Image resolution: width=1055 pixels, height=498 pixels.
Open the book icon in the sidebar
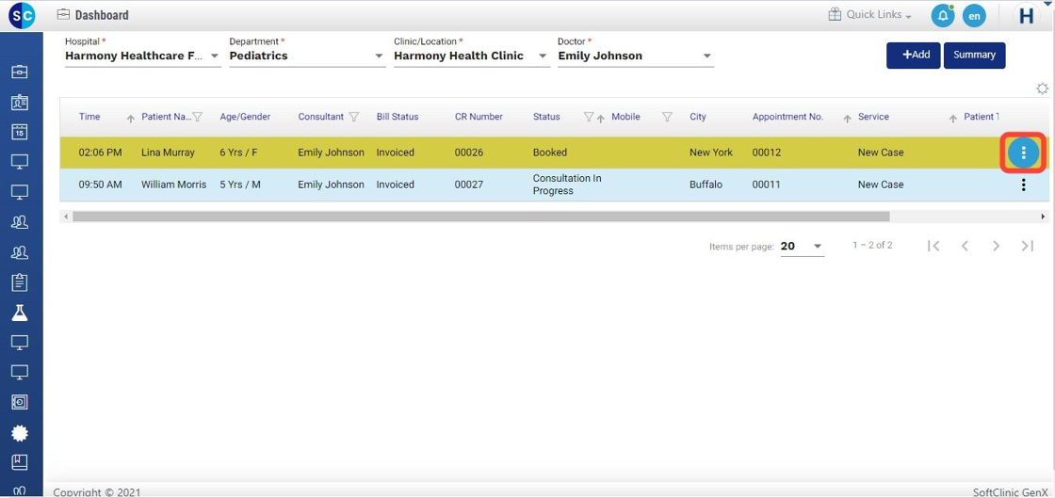tap(20, 462)
